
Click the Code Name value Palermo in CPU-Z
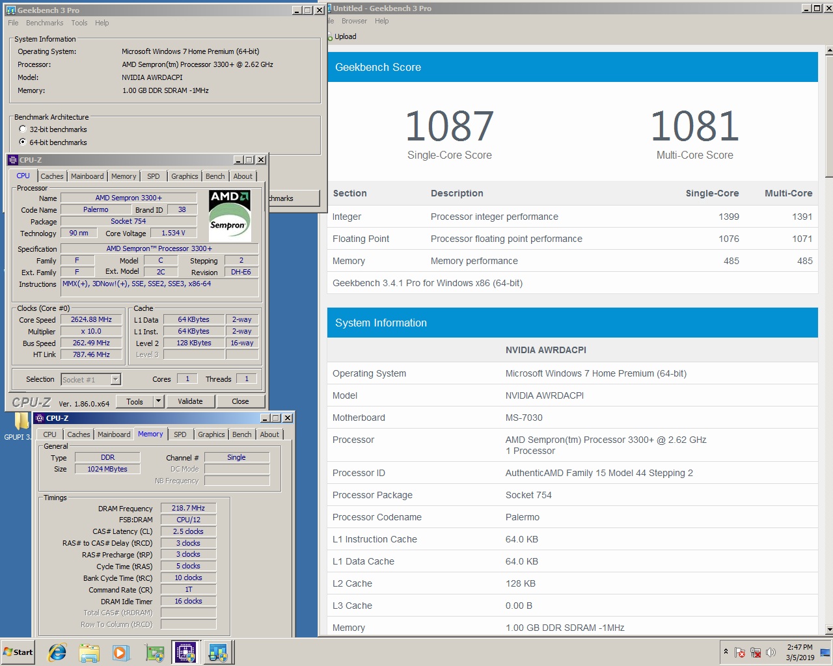[x=96, y=209]
